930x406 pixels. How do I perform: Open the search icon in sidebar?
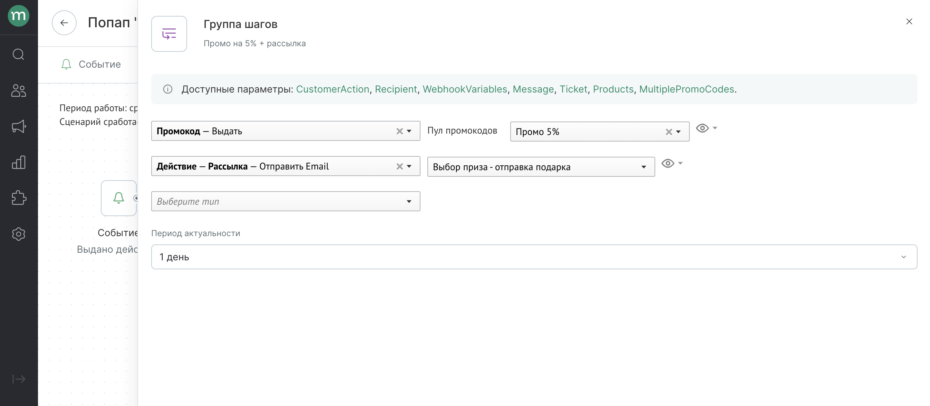(x=18, y=54)
